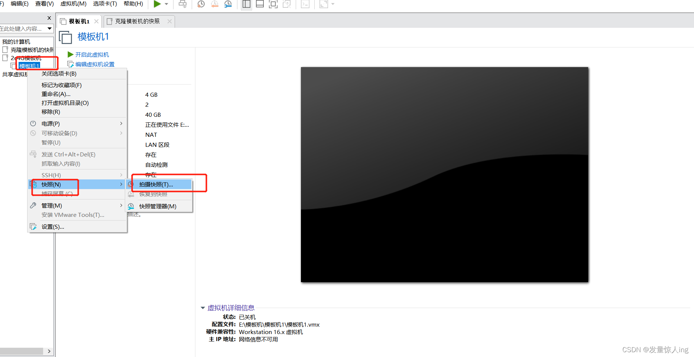Click the stretch guest display toolbar icon
694x357 pixels.
[324, 4]
